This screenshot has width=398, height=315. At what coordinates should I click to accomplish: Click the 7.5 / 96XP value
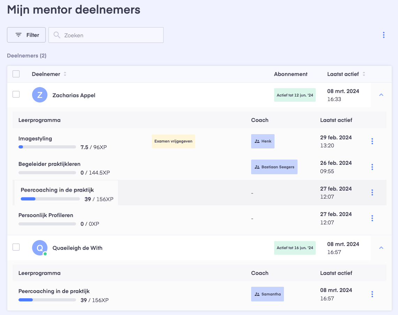click(94, 147)
